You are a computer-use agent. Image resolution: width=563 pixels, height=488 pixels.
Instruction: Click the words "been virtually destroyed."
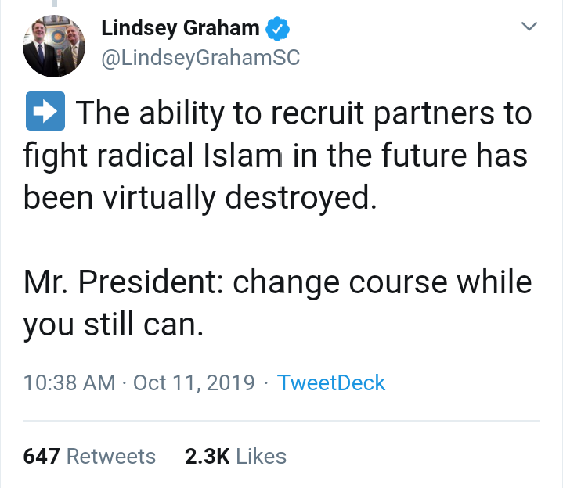(x=199, y=197)
